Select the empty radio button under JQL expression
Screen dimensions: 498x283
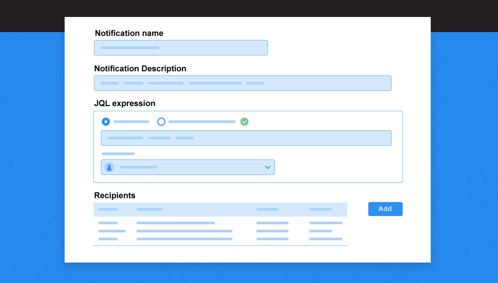[161, 122]
